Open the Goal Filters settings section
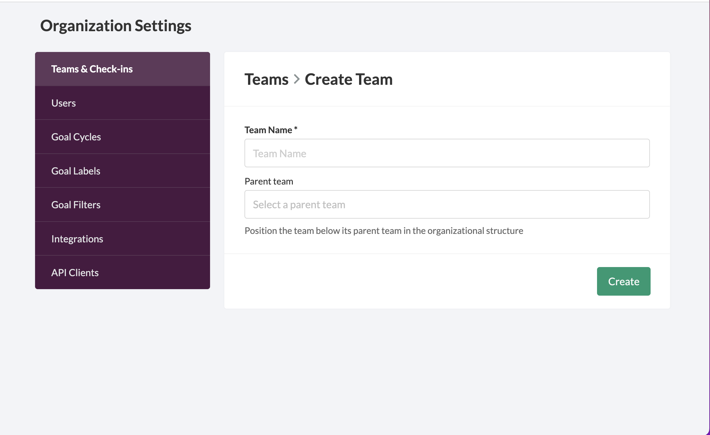 click(122, 205)
